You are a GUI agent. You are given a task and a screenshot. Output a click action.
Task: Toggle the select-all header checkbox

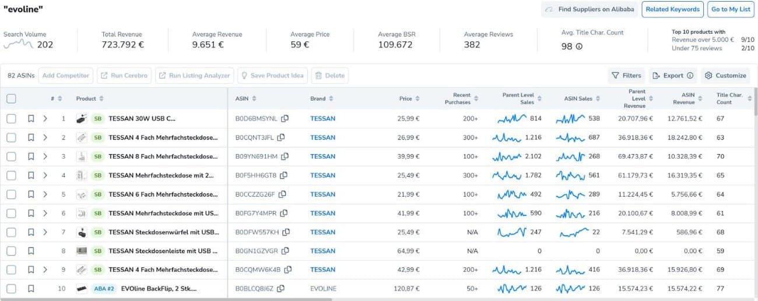pos(11,99)
